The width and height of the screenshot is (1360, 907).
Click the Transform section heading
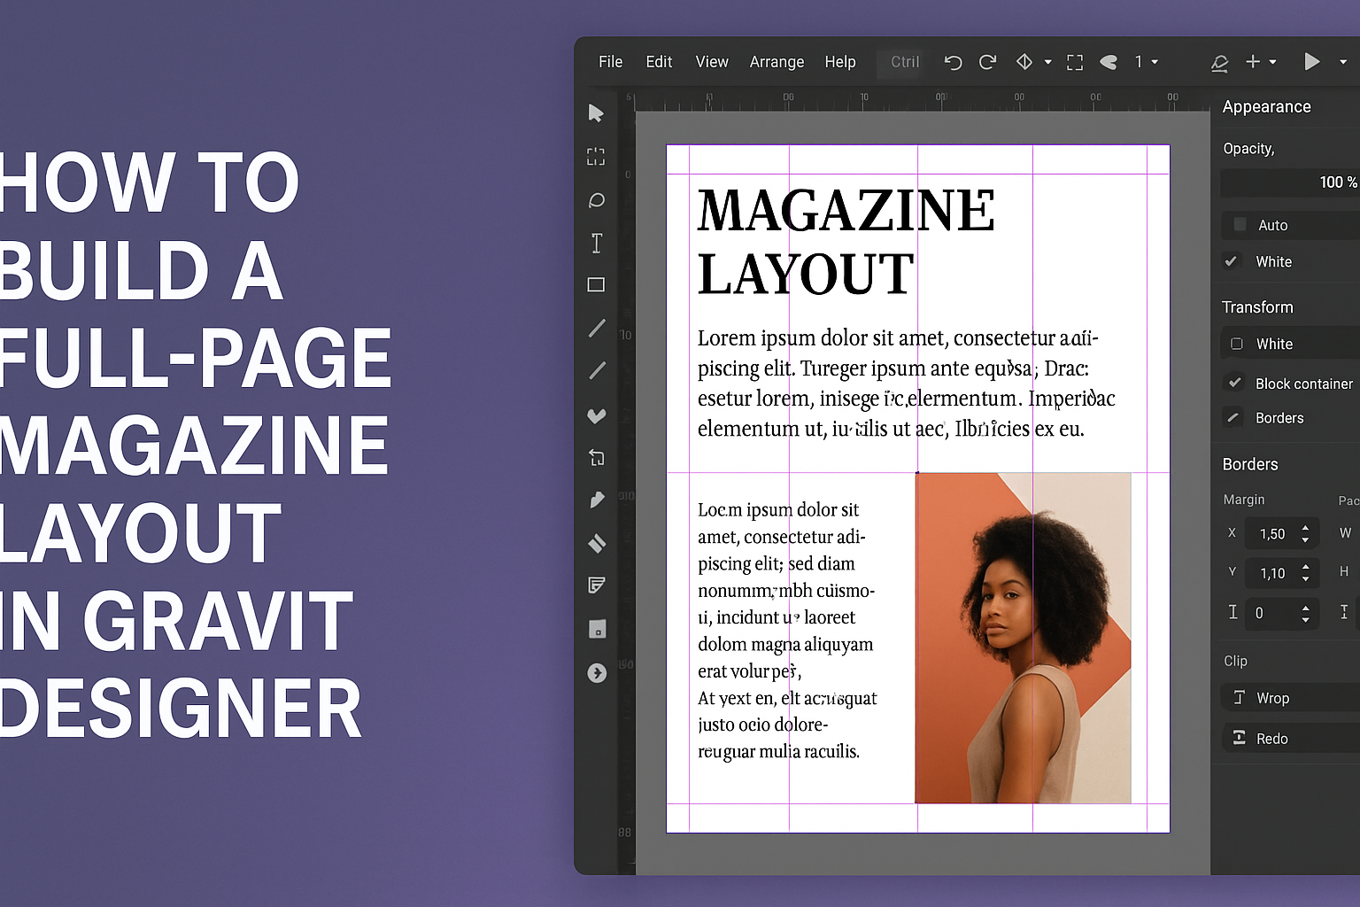1257,307
